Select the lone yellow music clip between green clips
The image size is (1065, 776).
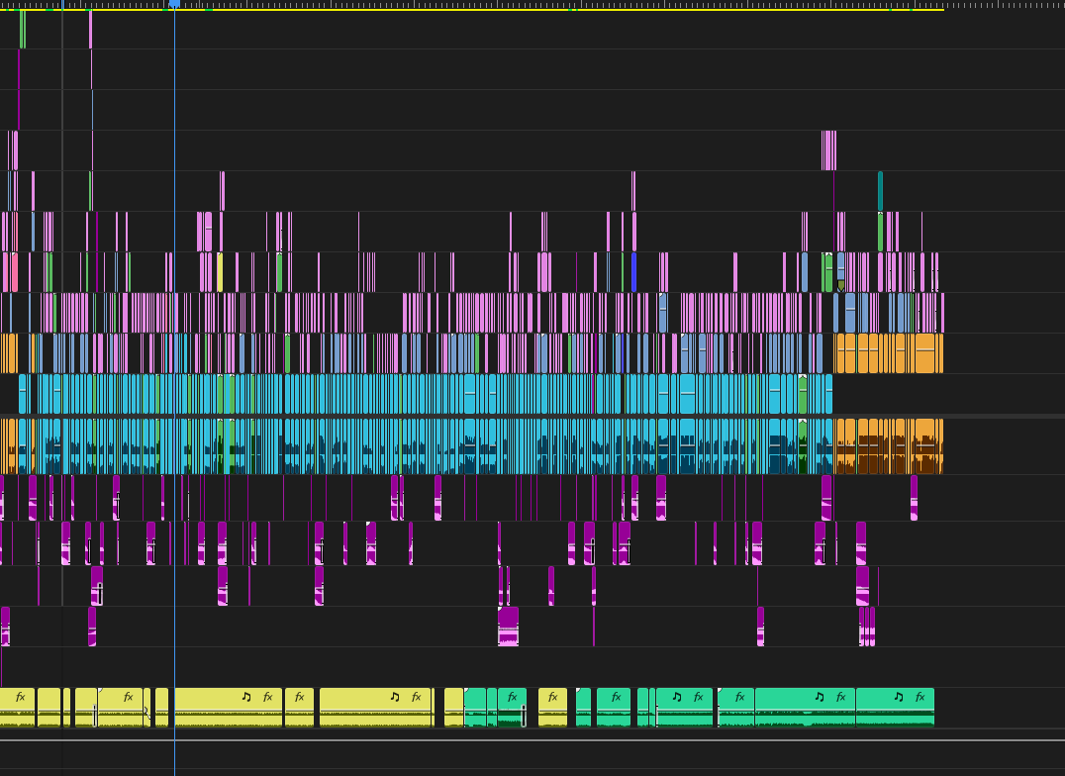click(553, 708)
